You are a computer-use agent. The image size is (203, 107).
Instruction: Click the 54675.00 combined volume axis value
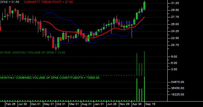click(177, 82)
